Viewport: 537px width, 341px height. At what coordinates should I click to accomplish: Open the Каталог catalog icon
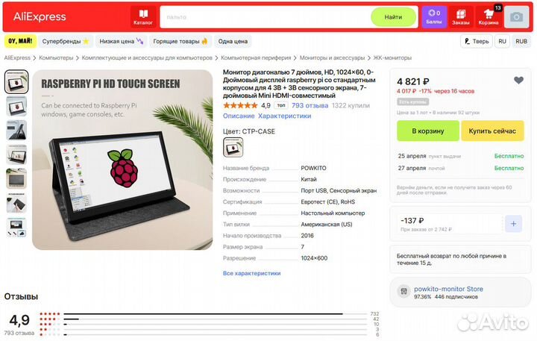pos(143,17)
